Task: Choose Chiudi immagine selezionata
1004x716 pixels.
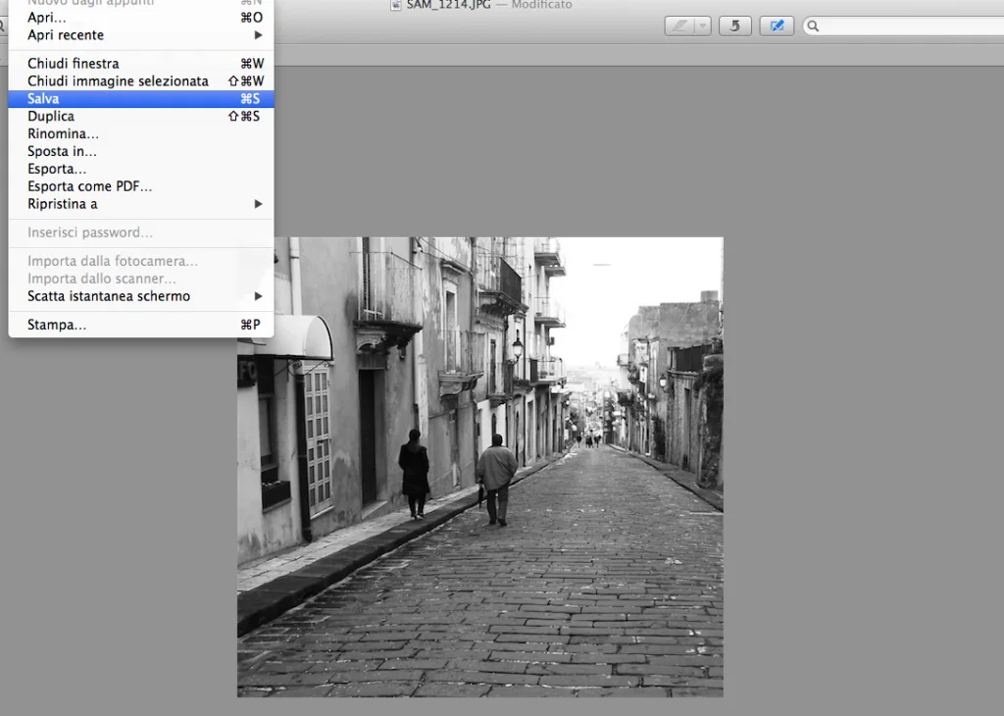Action: [118, 81]
